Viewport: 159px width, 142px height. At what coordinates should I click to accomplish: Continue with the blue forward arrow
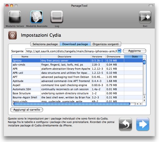142,124
